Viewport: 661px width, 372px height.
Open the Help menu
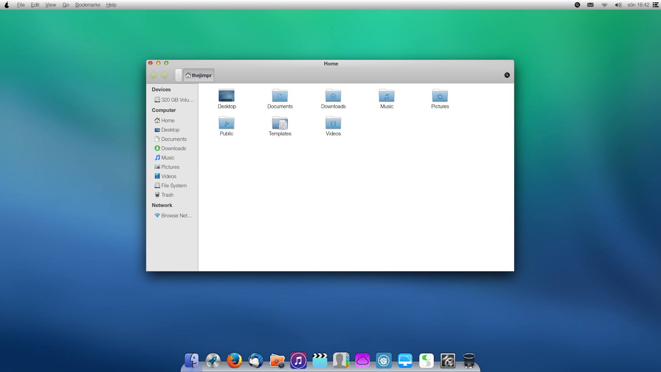(111, 5)
